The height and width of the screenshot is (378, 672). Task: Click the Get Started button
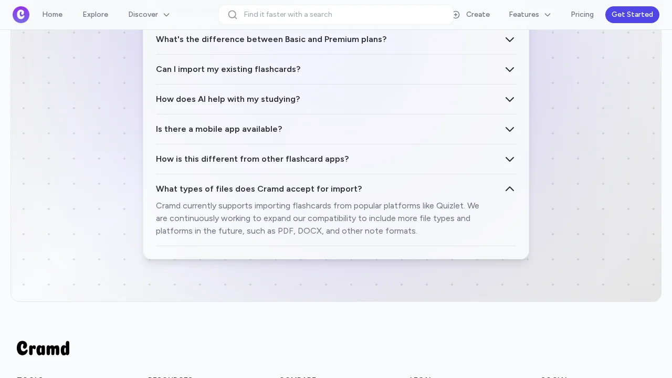632,15
